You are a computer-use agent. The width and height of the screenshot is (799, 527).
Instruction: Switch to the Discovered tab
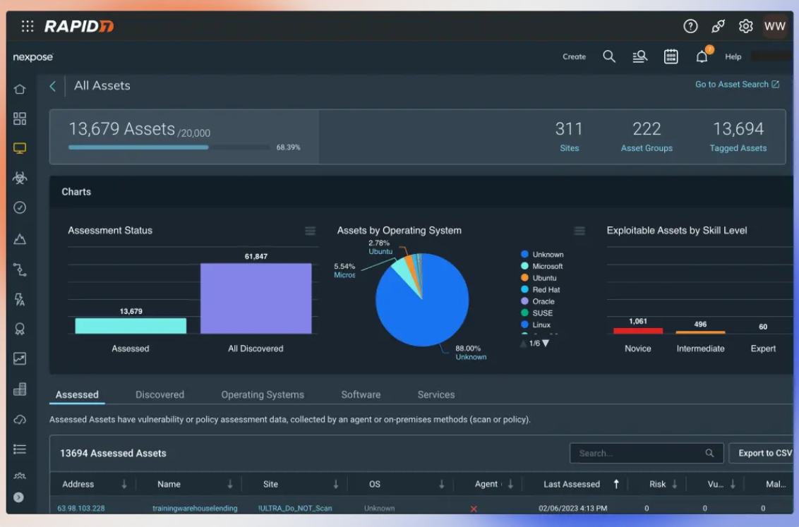click(x=160, y=395)
